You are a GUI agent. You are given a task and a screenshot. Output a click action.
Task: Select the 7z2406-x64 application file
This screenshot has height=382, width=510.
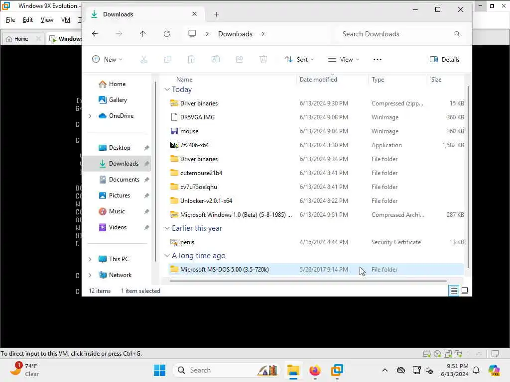click(x=316, y=145)
